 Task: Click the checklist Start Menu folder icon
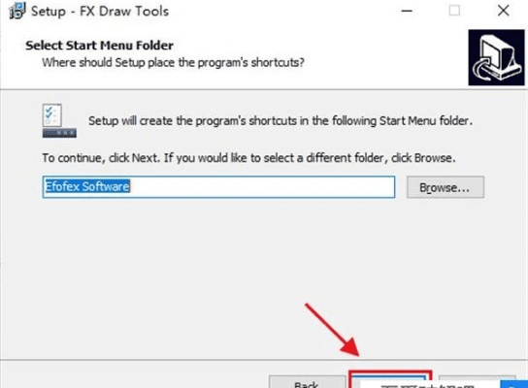pos(59,120)
